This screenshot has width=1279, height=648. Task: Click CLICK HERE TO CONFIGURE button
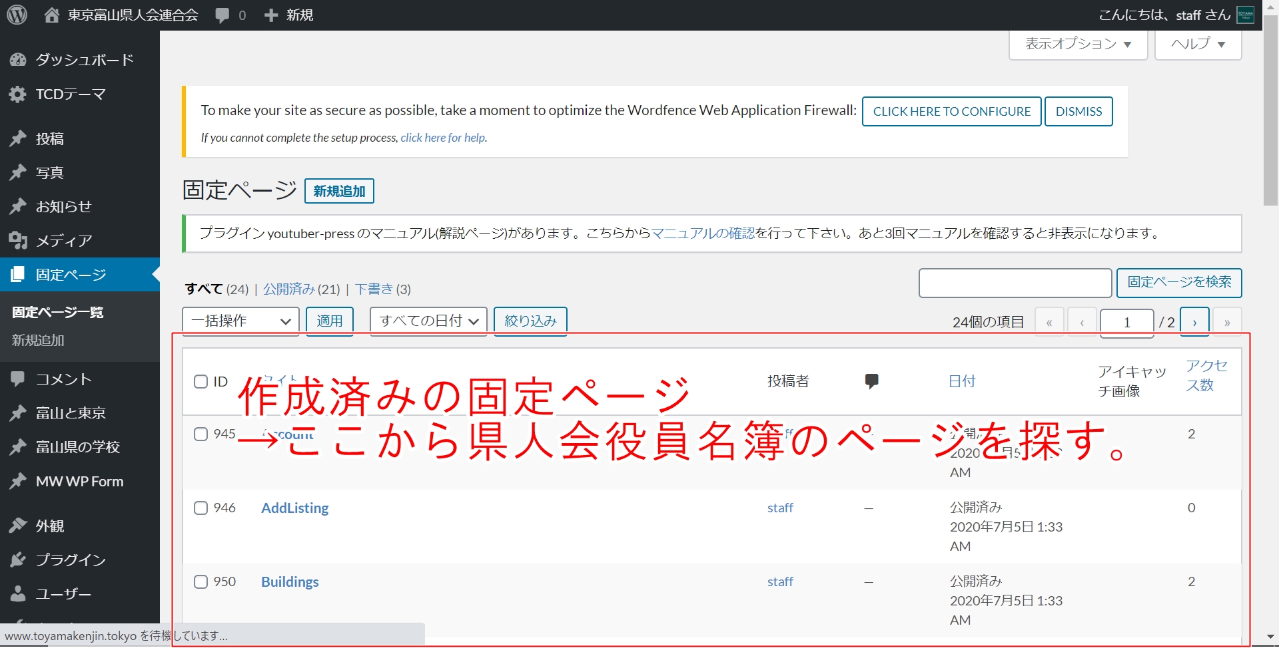click(x=951, y=112)
